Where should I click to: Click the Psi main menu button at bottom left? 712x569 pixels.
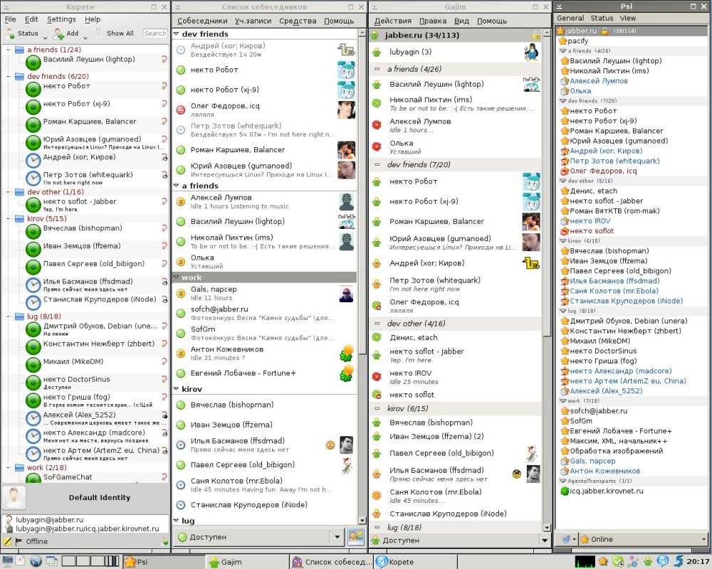tap(568, 540)
